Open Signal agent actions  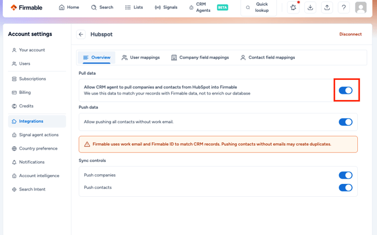tap(37, 135)
